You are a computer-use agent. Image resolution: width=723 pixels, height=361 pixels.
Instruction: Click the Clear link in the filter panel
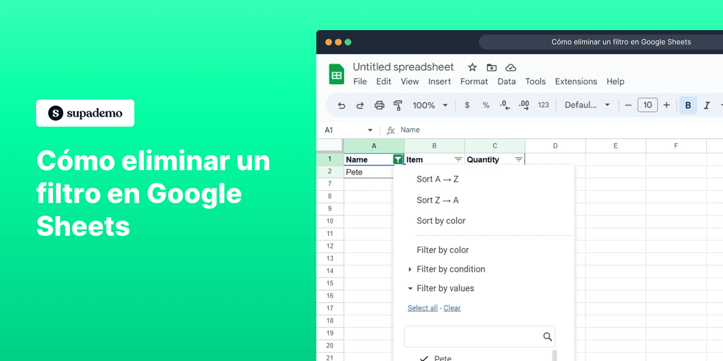click(x=452, y=307)
